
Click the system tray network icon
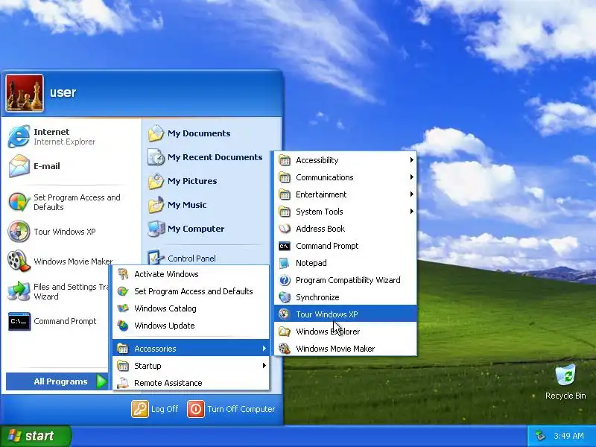[540, 436]
